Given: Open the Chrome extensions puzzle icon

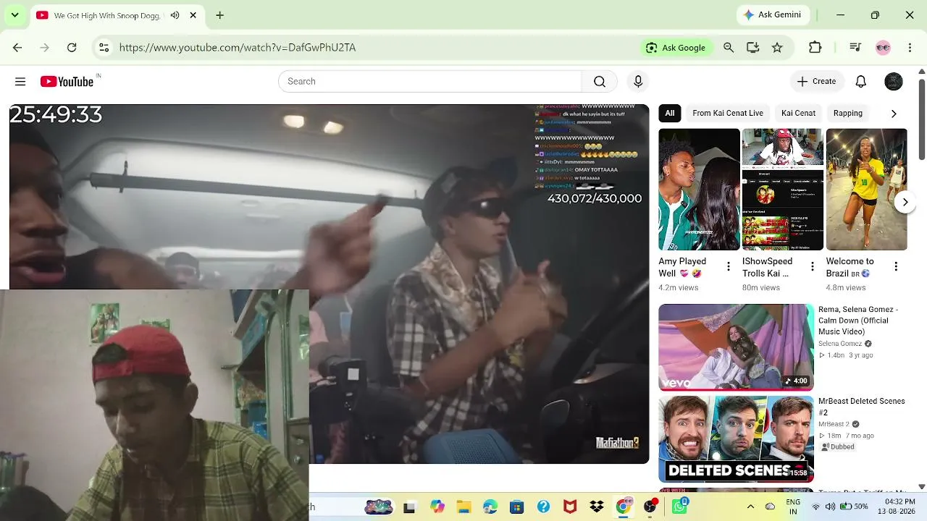Looking at the screenshot, I should (x=815, y=48).
